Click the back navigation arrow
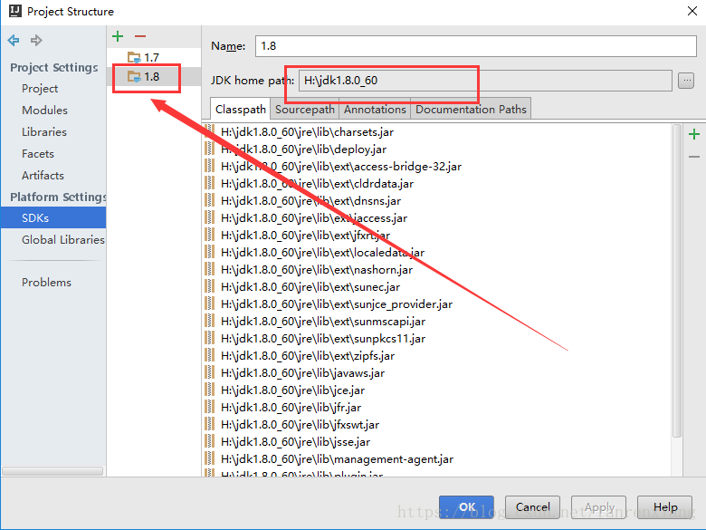 point(14,41)
